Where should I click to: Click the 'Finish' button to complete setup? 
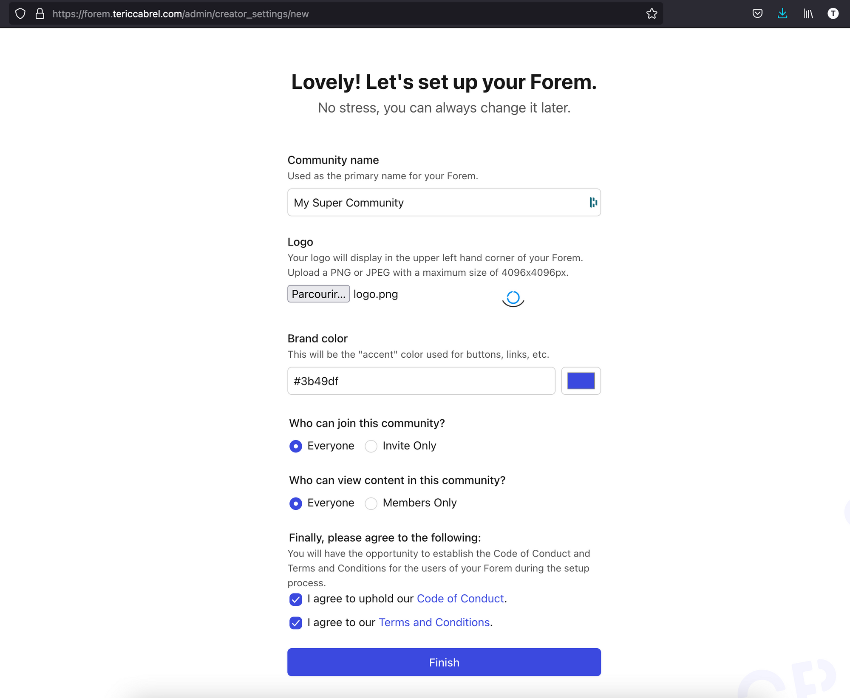(x=444, y=662)
